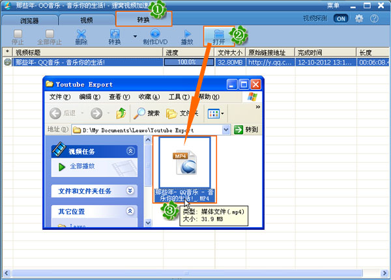The height and width of the screenshot is (280, 391).
Task: Click the 12-10-2012 completion time cell
Action: tap(325, 63)
